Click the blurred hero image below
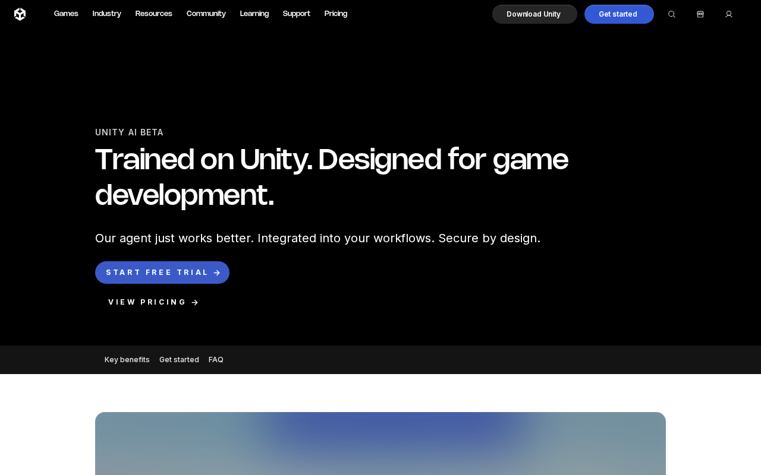 [x=380, y=444]
